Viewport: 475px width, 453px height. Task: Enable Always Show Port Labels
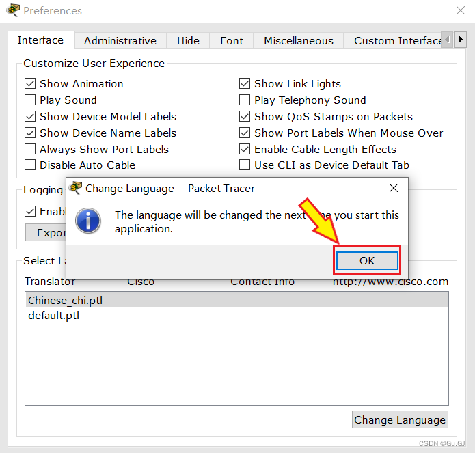pyautogui.click(x=30, y=149)
